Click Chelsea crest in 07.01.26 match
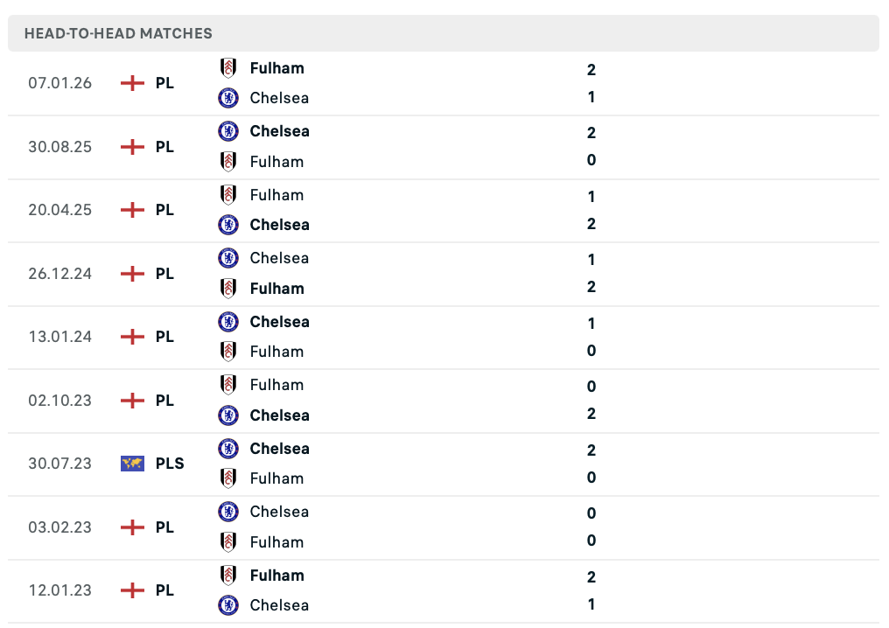Image resolution: width=889 pixels, height=628 pixels. (x=227, y=98)
